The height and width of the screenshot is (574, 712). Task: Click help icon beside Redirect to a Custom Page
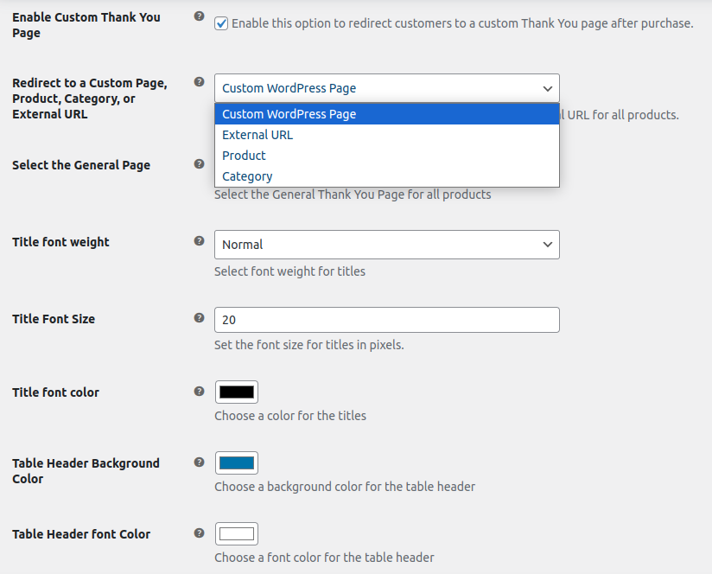coord(200,83)
